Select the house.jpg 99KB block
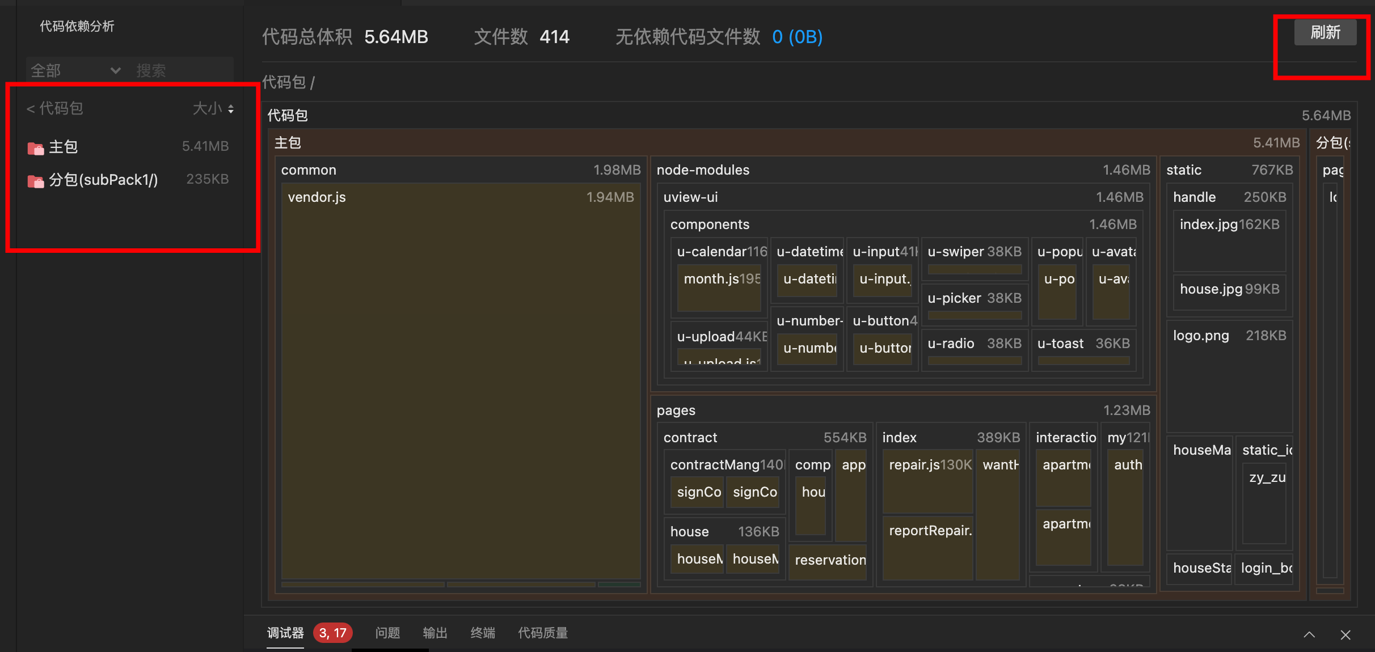 [1230, 292]
